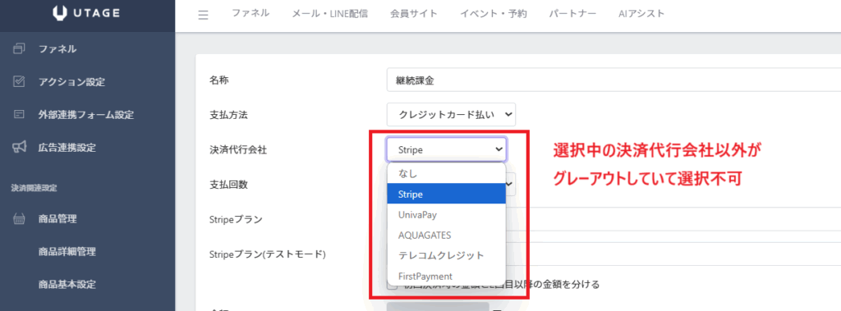Click the 名称 text field
Image resolution: width=841 pixels, height=311 pixels.
[614, 81]
